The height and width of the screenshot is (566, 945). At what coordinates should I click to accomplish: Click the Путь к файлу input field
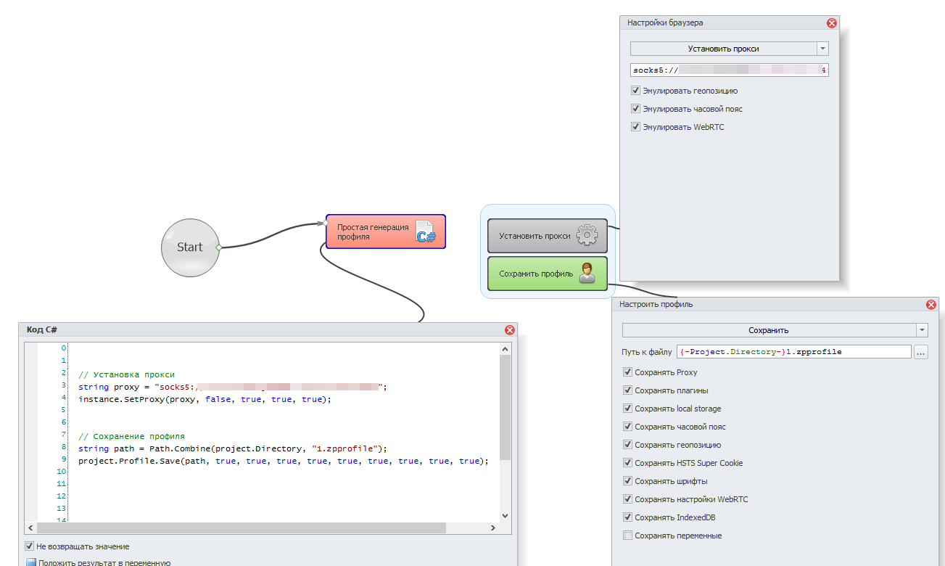(793, 352)
